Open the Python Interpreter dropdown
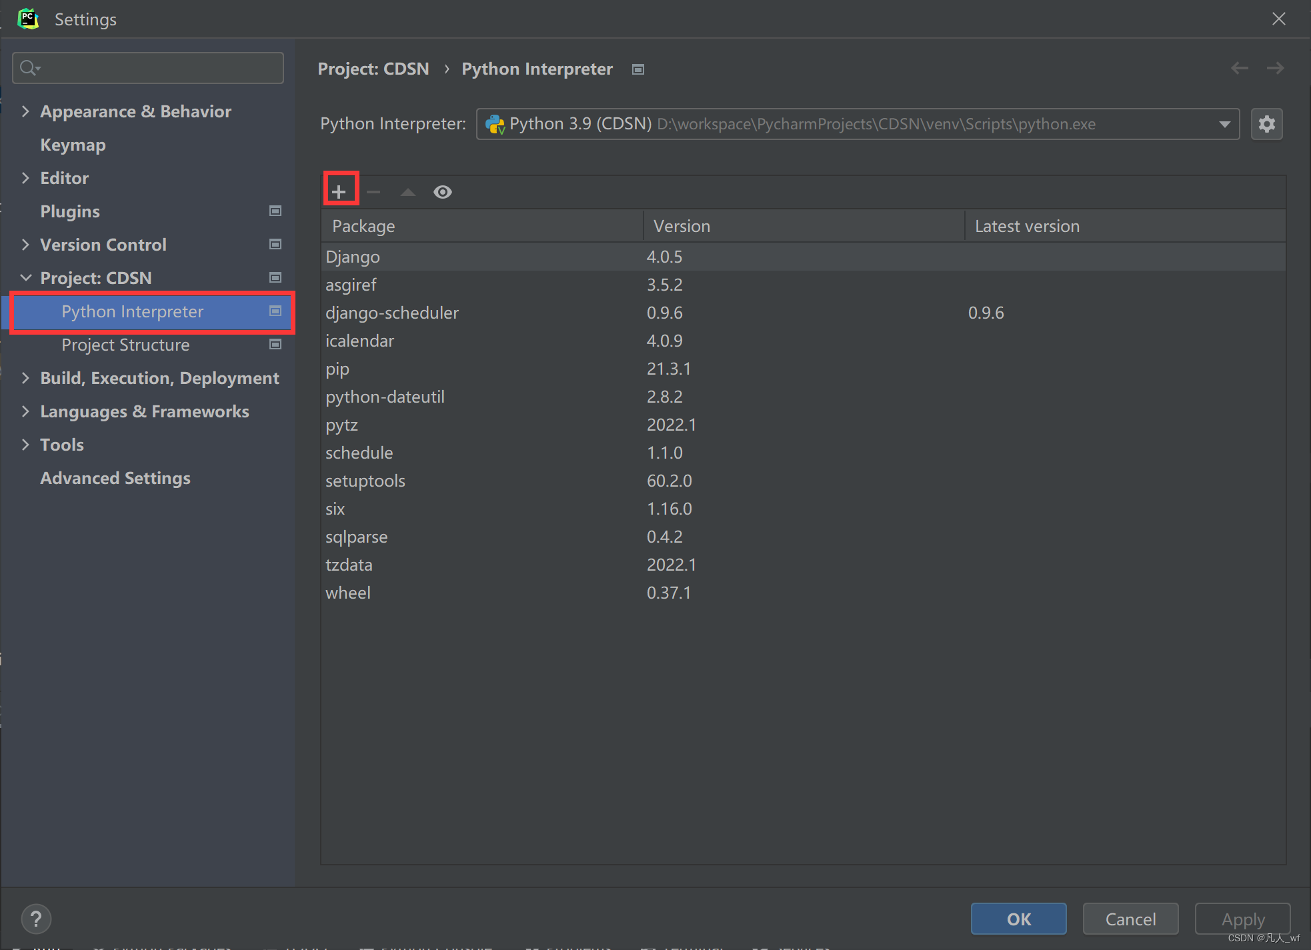Image resolution: width=1311 pixels, height=950 pixels. pos(1224,124)
